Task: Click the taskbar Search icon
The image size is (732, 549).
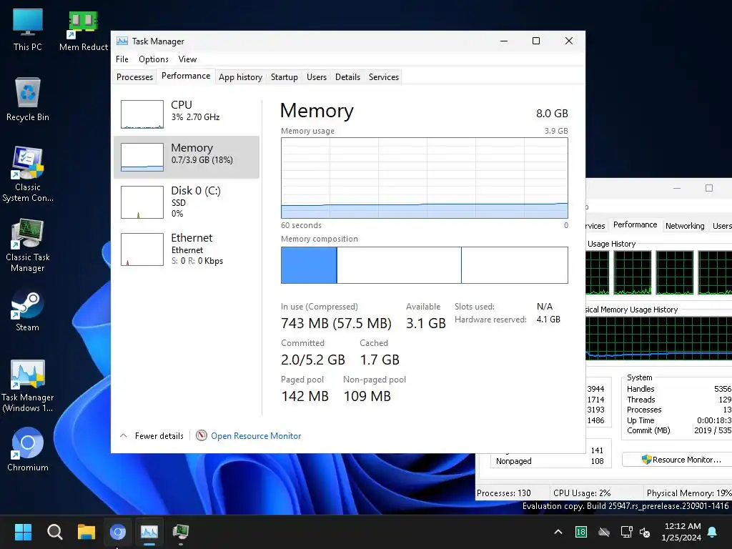Action: tap(54, 532)
